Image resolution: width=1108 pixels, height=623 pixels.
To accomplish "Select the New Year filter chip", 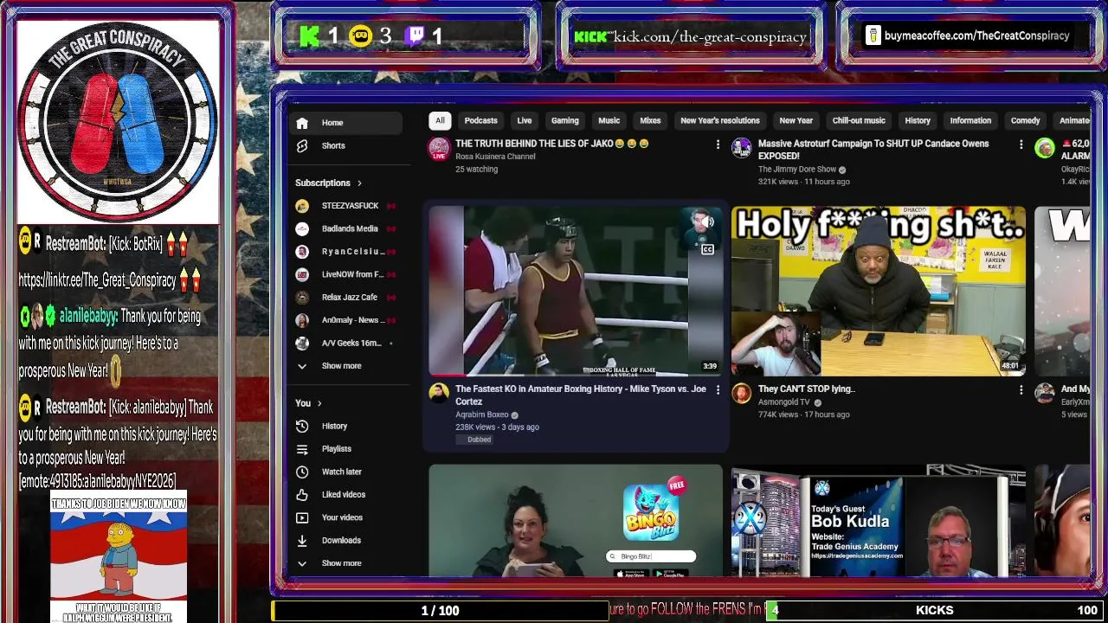I will point(796,121).
